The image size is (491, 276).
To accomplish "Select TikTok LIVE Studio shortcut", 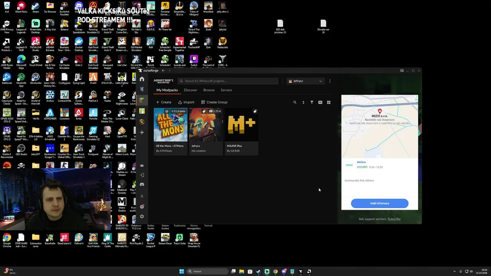I will point(36,44).
